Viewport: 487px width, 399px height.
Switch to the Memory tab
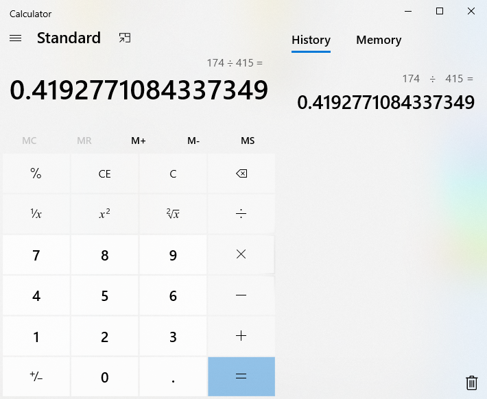coord(379,40)
